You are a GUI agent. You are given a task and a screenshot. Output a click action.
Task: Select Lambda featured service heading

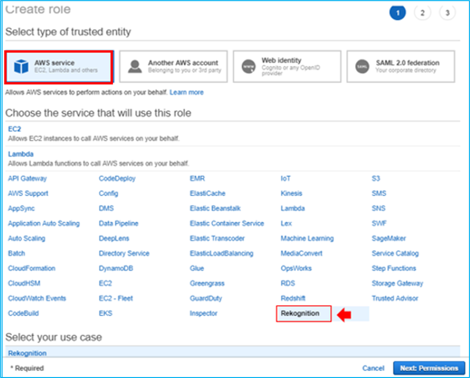pyautogui.click(x=21, y=154)
